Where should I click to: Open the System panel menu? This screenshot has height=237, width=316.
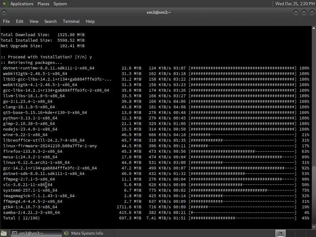(60, 4)
